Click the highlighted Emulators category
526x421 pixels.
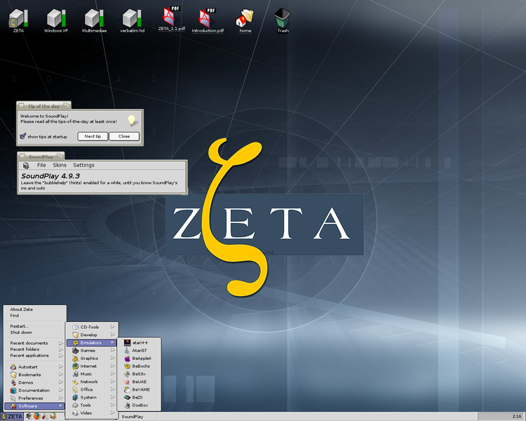(x=92, y=342)
